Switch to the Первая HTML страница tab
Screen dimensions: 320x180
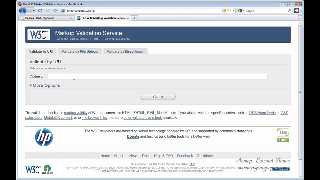click(x=46, y=18)
